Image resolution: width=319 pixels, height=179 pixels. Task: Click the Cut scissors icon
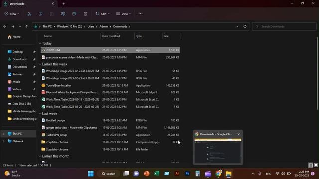pos(29,14)
